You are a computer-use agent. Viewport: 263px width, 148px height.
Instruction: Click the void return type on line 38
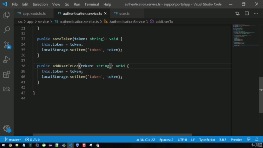pos(120,66)
